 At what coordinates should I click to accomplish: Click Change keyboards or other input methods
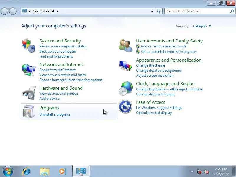coord(169,89)
